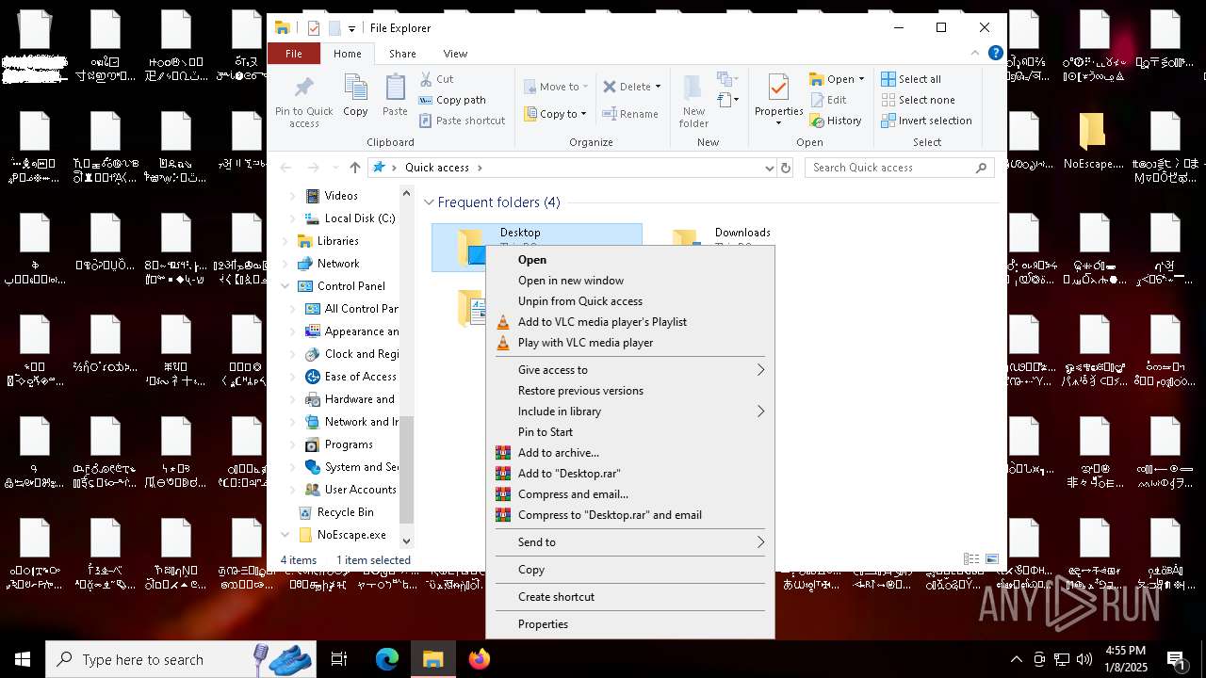Viewport: 1206px width, 678px height.
Task: Choose Properties in context menu
Action: (x=629, y=624)
